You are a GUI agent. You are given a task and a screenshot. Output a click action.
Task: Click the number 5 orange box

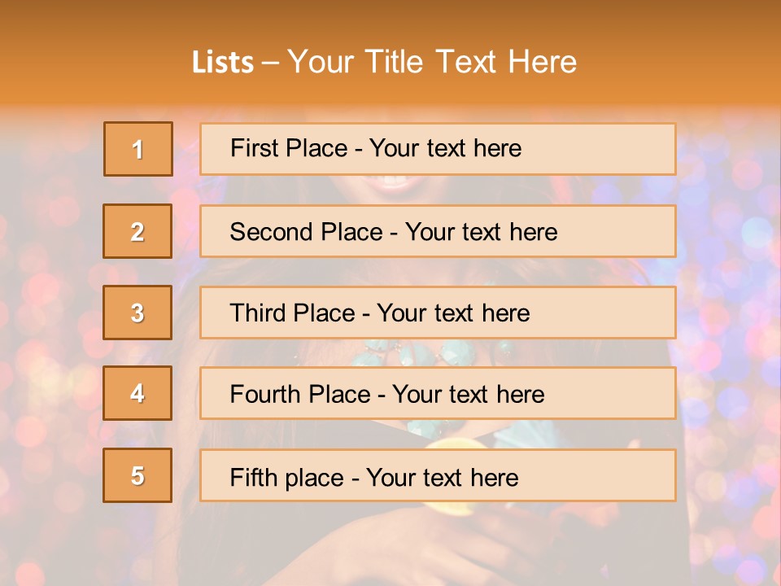pos(137,475)
